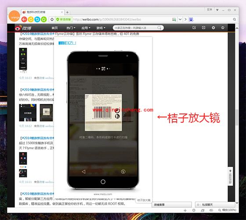Open the Flyme cloud storage post thumbnail

23,59
